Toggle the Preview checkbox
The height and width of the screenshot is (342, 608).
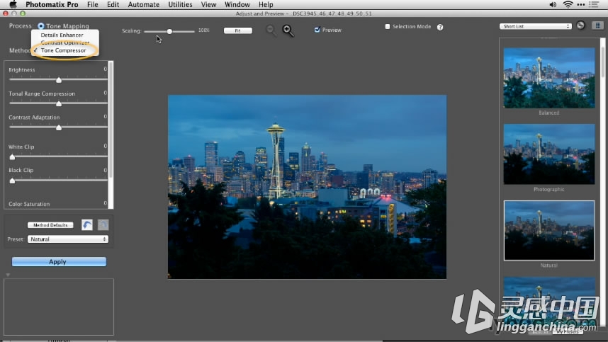click(317, 30)
